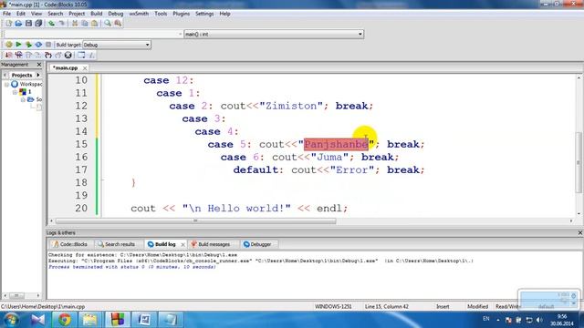The width and height of the screenshot is (584, 328).
Task: Open the Help menu
Action: click(224, 14)
